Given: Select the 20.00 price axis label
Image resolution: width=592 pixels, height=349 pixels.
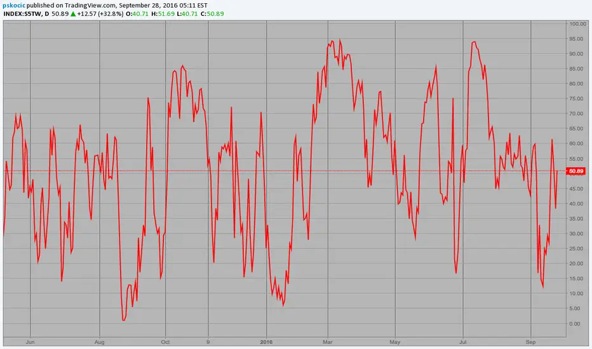Looking at the screenshot, I should click(576, 263).
